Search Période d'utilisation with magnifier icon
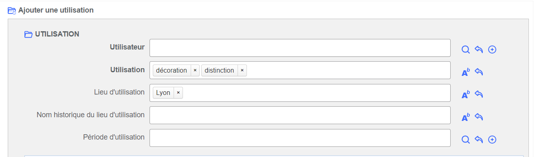This screenshot has height=157, width=535. pyautogui.click(x=466, y=140)
